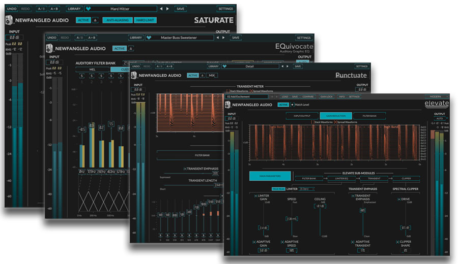The image size is (458, 264).
Task: Toggle Active in the Saturate window
Action: coord(83,20)
